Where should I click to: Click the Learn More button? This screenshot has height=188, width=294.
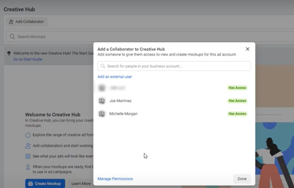tap(81, 184)
